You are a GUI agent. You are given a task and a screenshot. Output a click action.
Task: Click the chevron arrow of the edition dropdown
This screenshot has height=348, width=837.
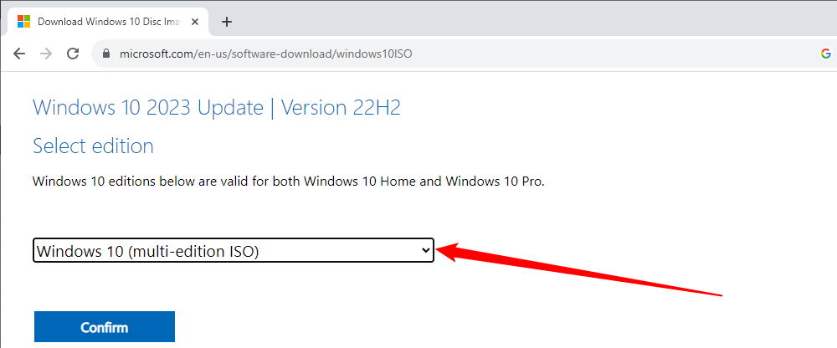[425, 250]
